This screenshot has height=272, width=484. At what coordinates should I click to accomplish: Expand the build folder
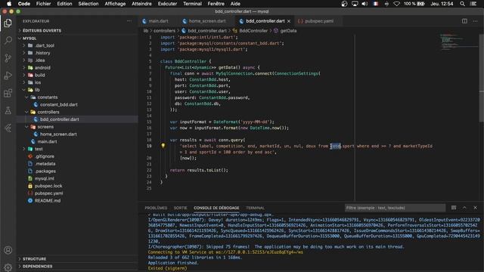39,75
